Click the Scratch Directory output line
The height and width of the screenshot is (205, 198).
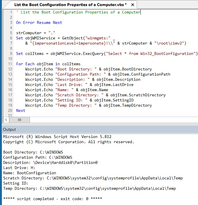coord(93,178)
